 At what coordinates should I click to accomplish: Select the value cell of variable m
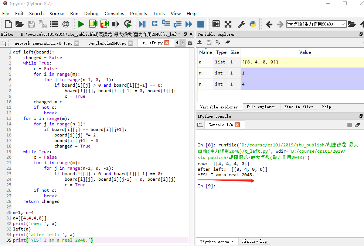[x=302, y=73]
